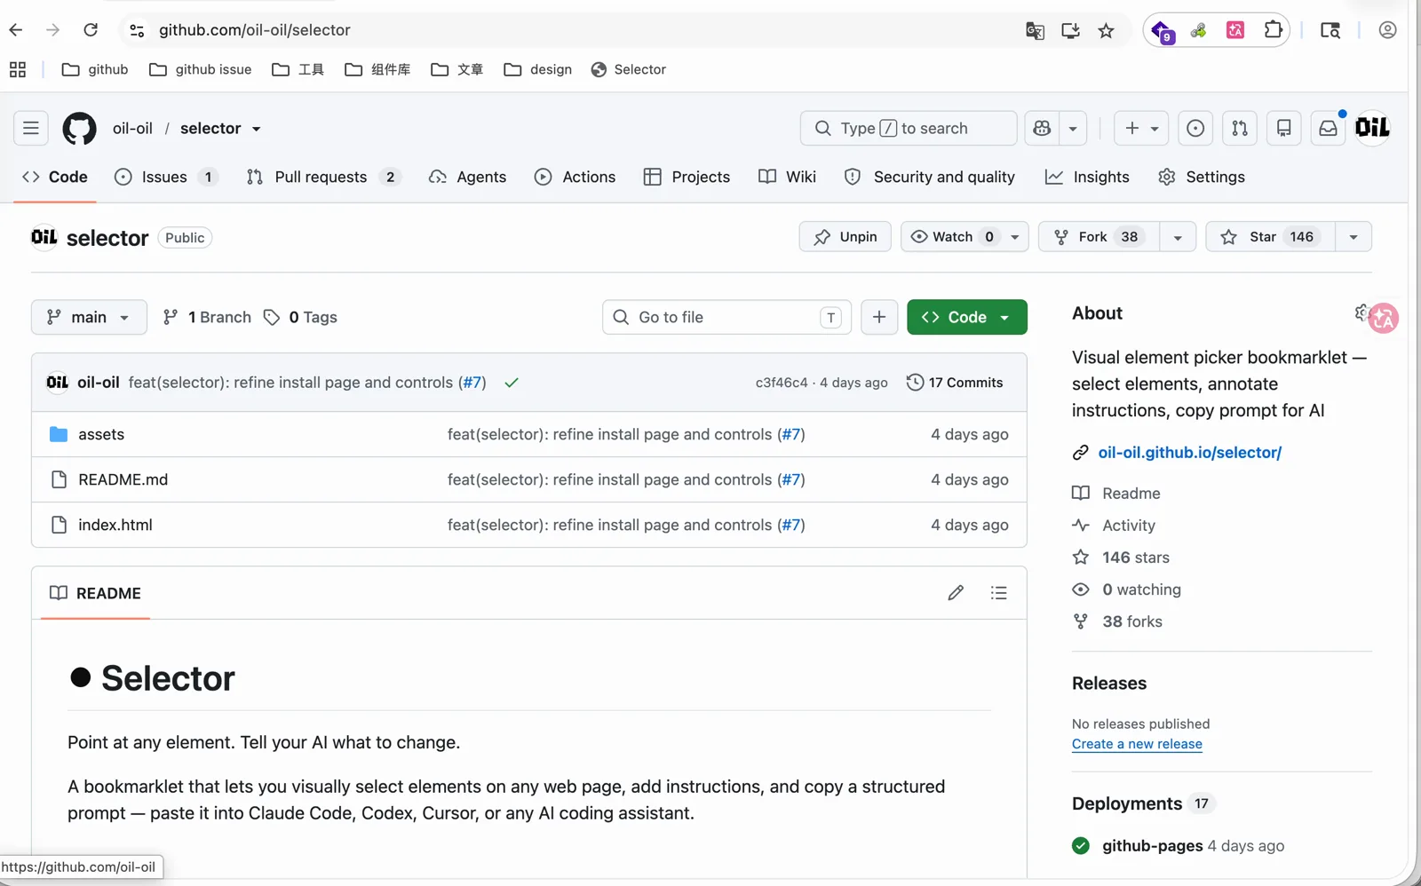Open the green Code dropdown

click(x=967, y=317)
